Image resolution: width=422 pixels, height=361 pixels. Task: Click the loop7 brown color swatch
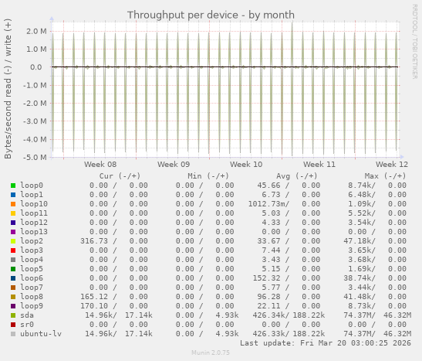tap(13, 288)
